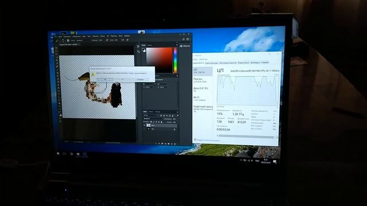
Task: Select Wi-Fi in Task Manager sidebar
Action: pos(202,98)
